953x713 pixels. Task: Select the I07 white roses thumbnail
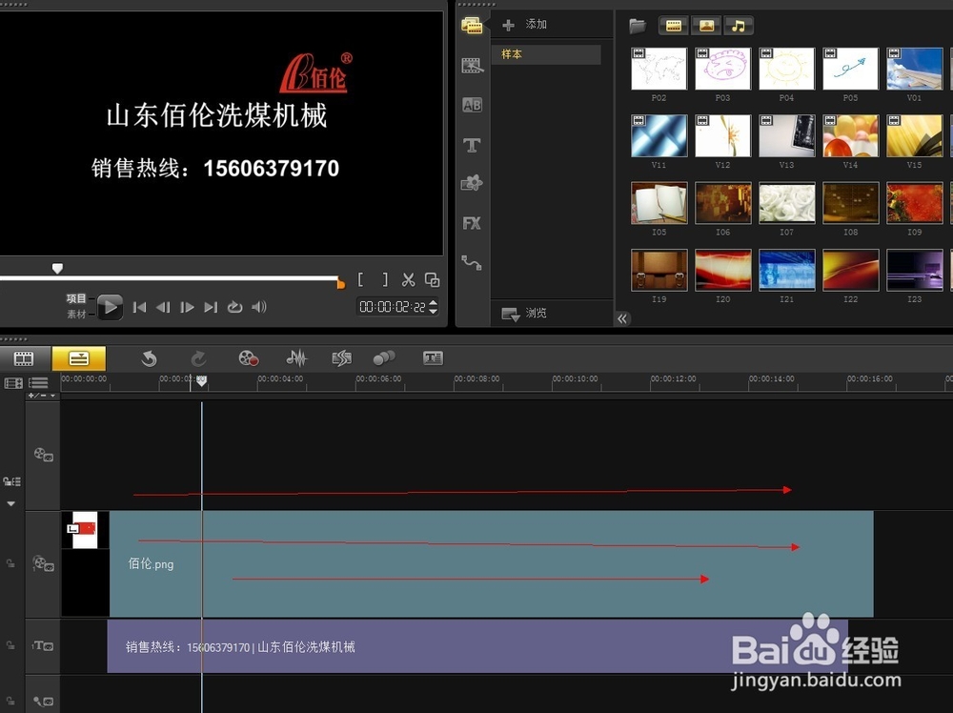coord(786,203)
